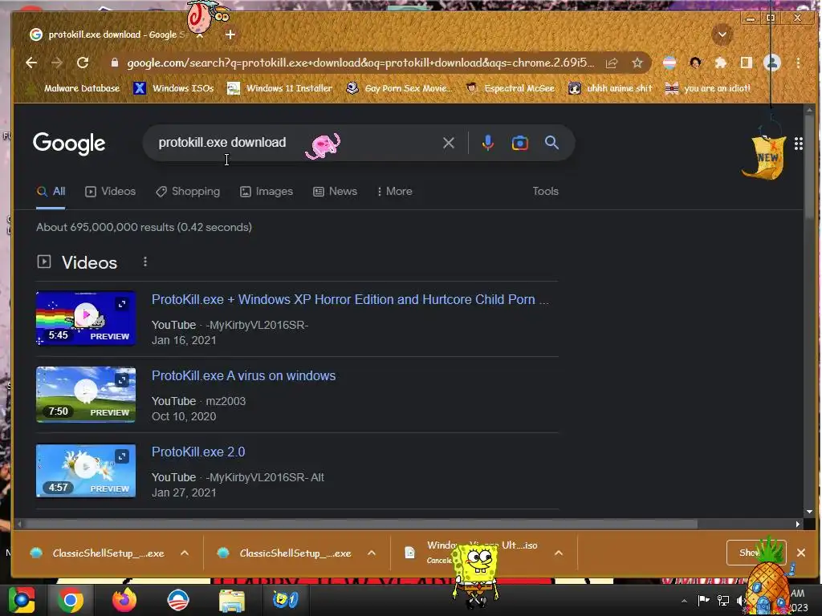Click the striped flag extension icon
The height and width of the screenshot is (616, 822).
(x=669, y=63)
